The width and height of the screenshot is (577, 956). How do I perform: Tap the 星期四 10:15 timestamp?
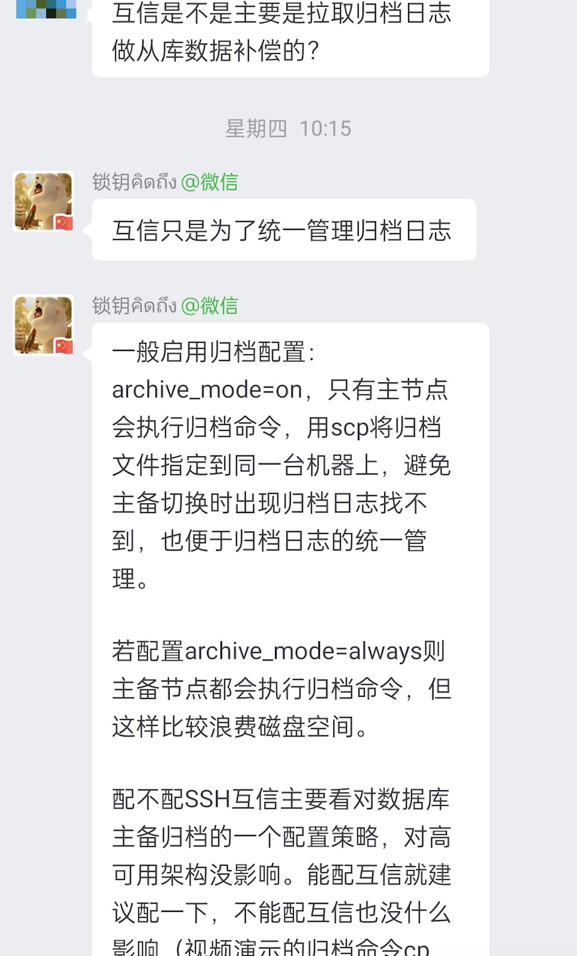pyautogui.click(x=288, y=128)
